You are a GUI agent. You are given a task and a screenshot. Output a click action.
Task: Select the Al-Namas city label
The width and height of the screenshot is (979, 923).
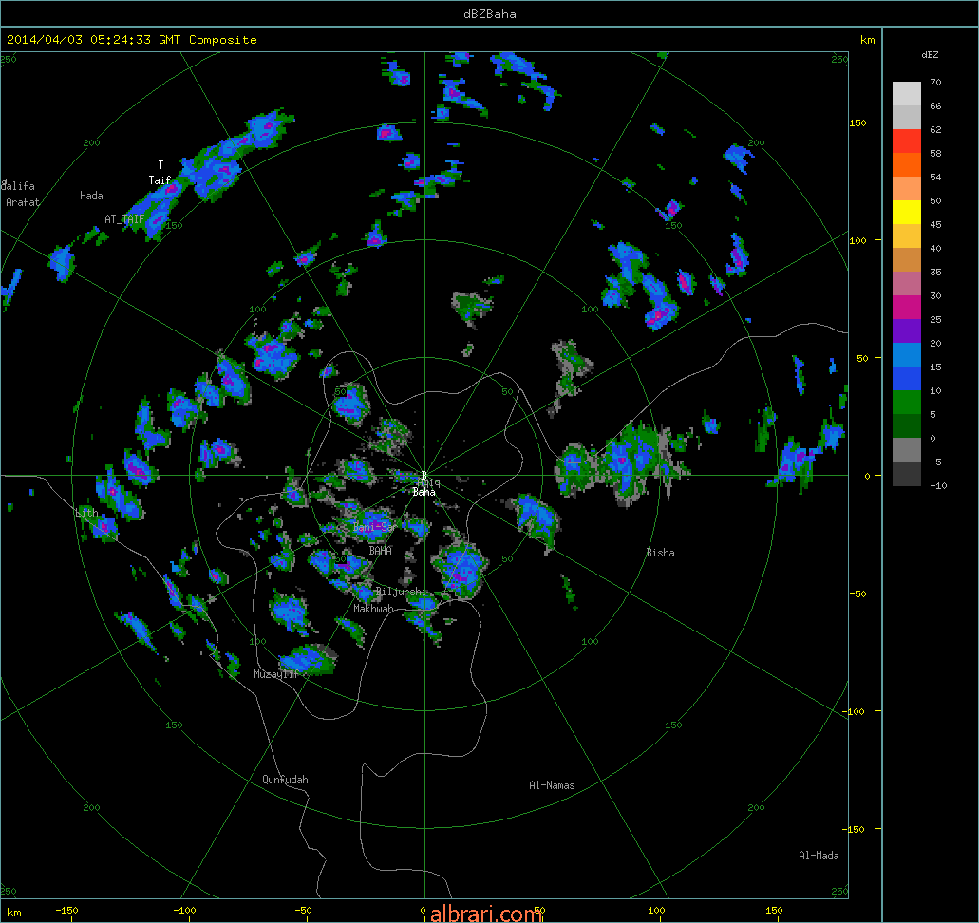click(x=552, y=785)
